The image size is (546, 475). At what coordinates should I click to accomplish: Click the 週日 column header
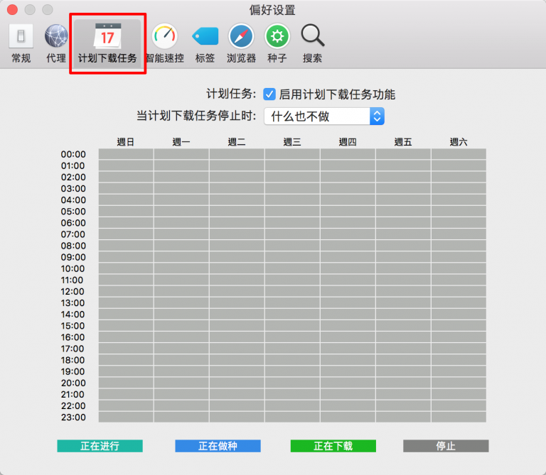coord(126,142)
